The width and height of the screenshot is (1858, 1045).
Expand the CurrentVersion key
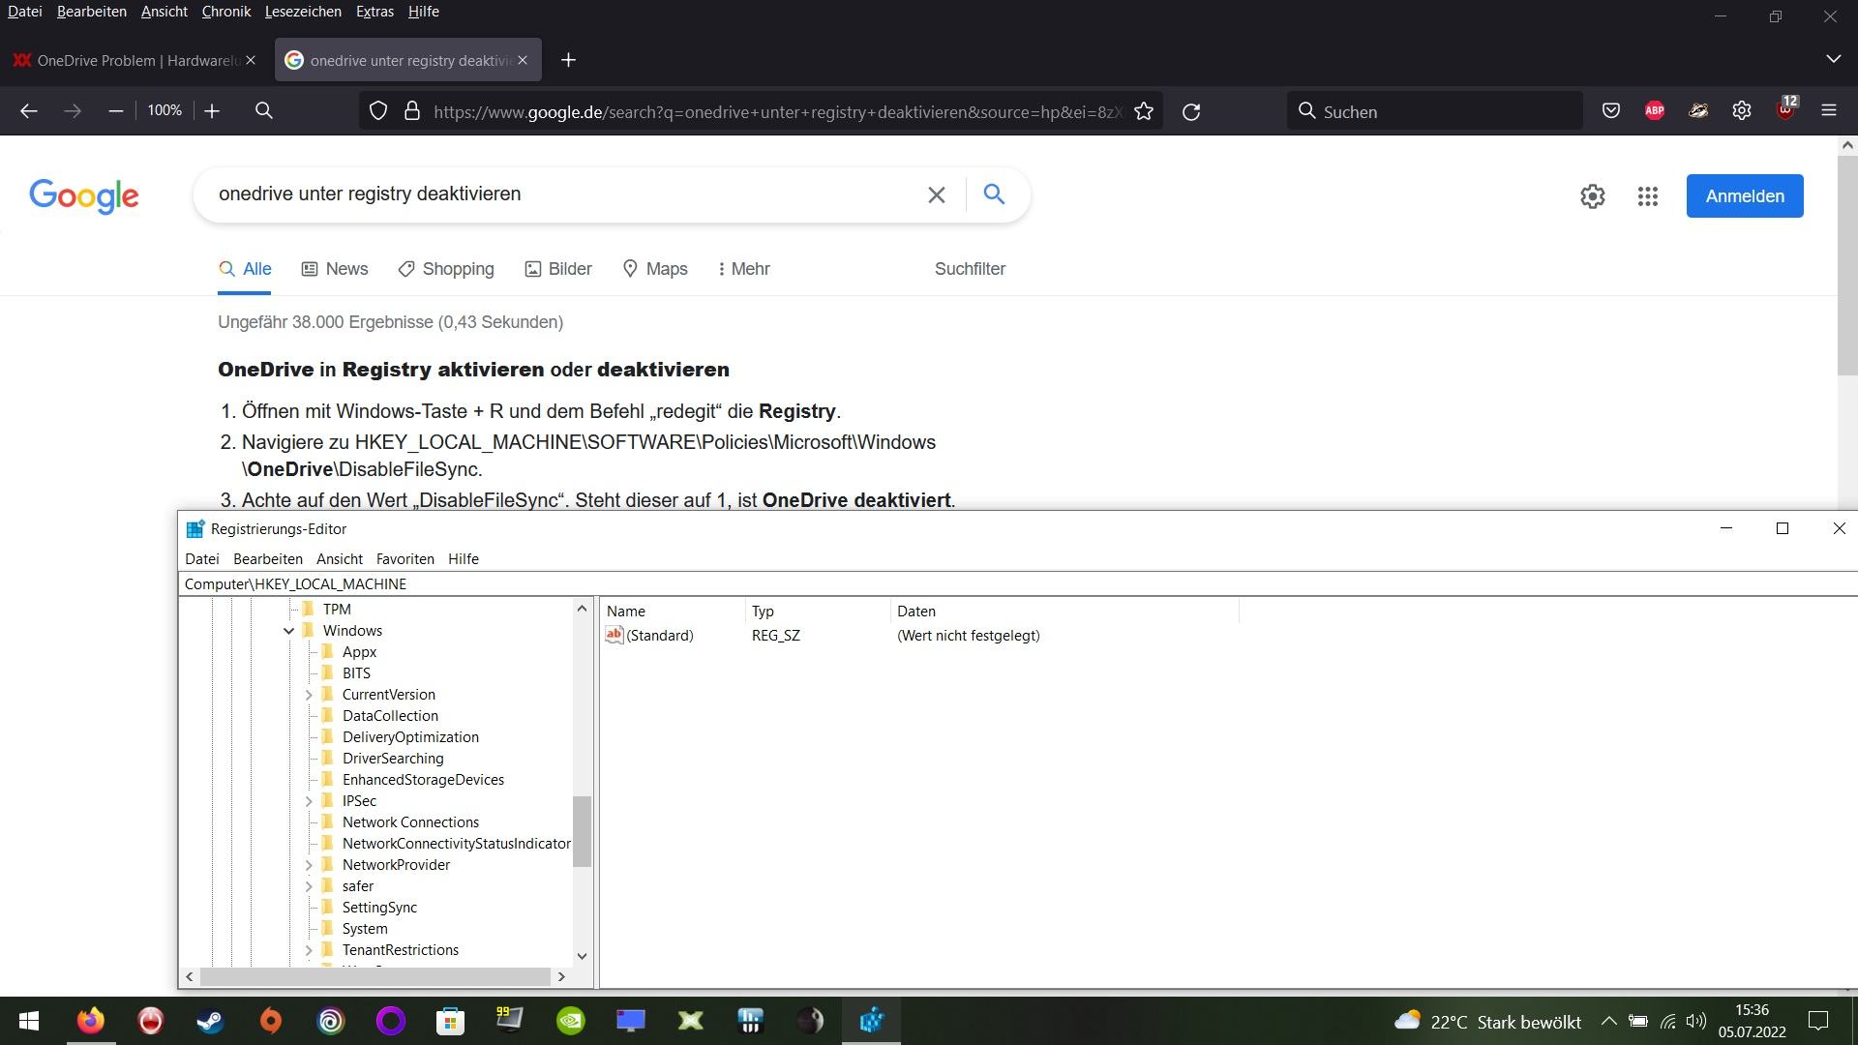coord(309,695)
